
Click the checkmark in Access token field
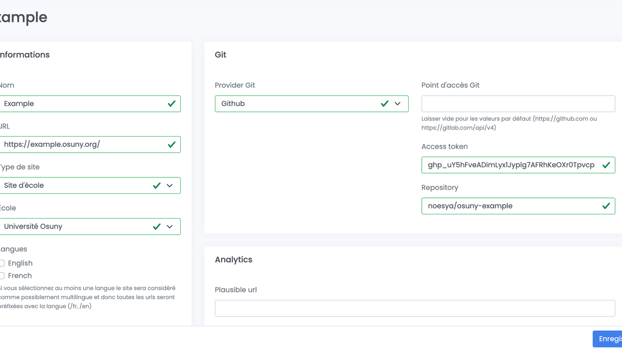point(606,165)
